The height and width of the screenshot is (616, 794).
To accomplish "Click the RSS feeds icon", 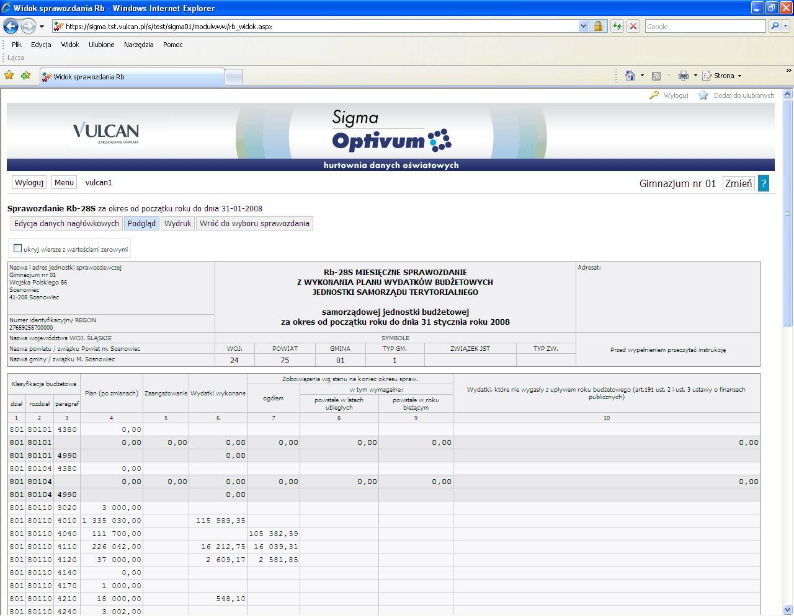I will coord(656,76).
